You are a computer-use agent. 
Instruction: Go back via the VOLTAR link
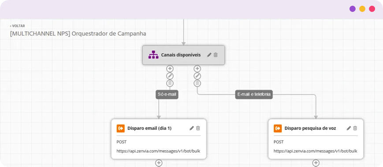pos(17,26)
